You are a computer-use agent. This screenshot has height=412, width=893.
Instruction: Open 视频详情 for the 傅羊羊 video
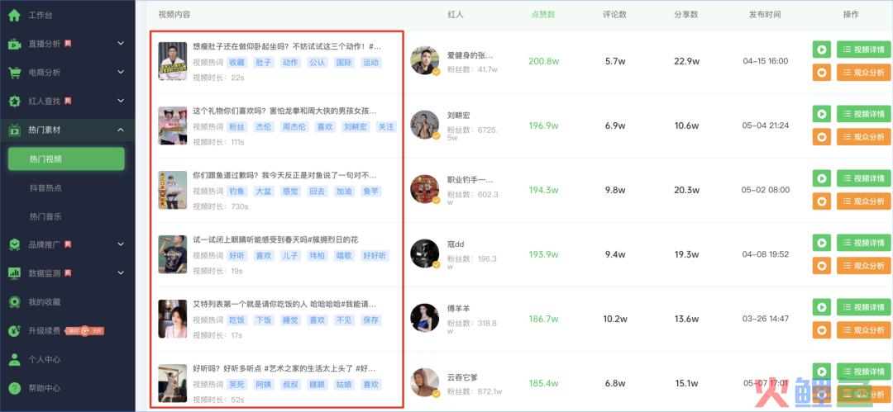point(863,306)
